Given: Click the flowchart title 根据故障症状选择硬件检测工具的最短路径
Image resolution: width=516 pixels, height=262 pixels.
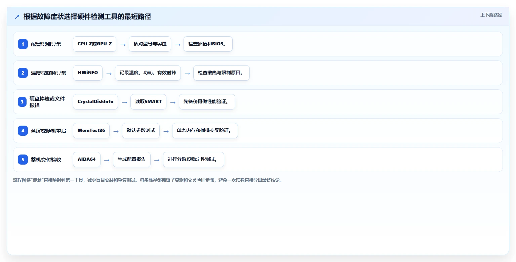Looking at the screenshot, I should tap(87, 16).
